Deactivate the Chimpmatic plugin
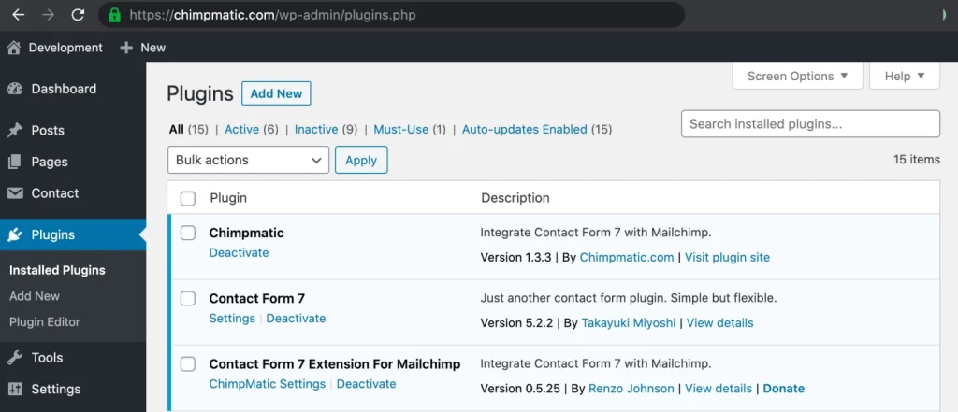958x412 pixels. [239, 252]
